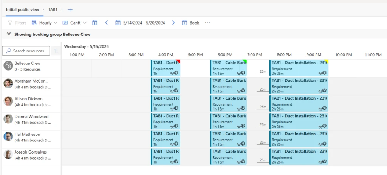Viewport: 387px width, 175px height.
Task: Expand the Hourly time scale dropdown
Action: coord(45,23)
